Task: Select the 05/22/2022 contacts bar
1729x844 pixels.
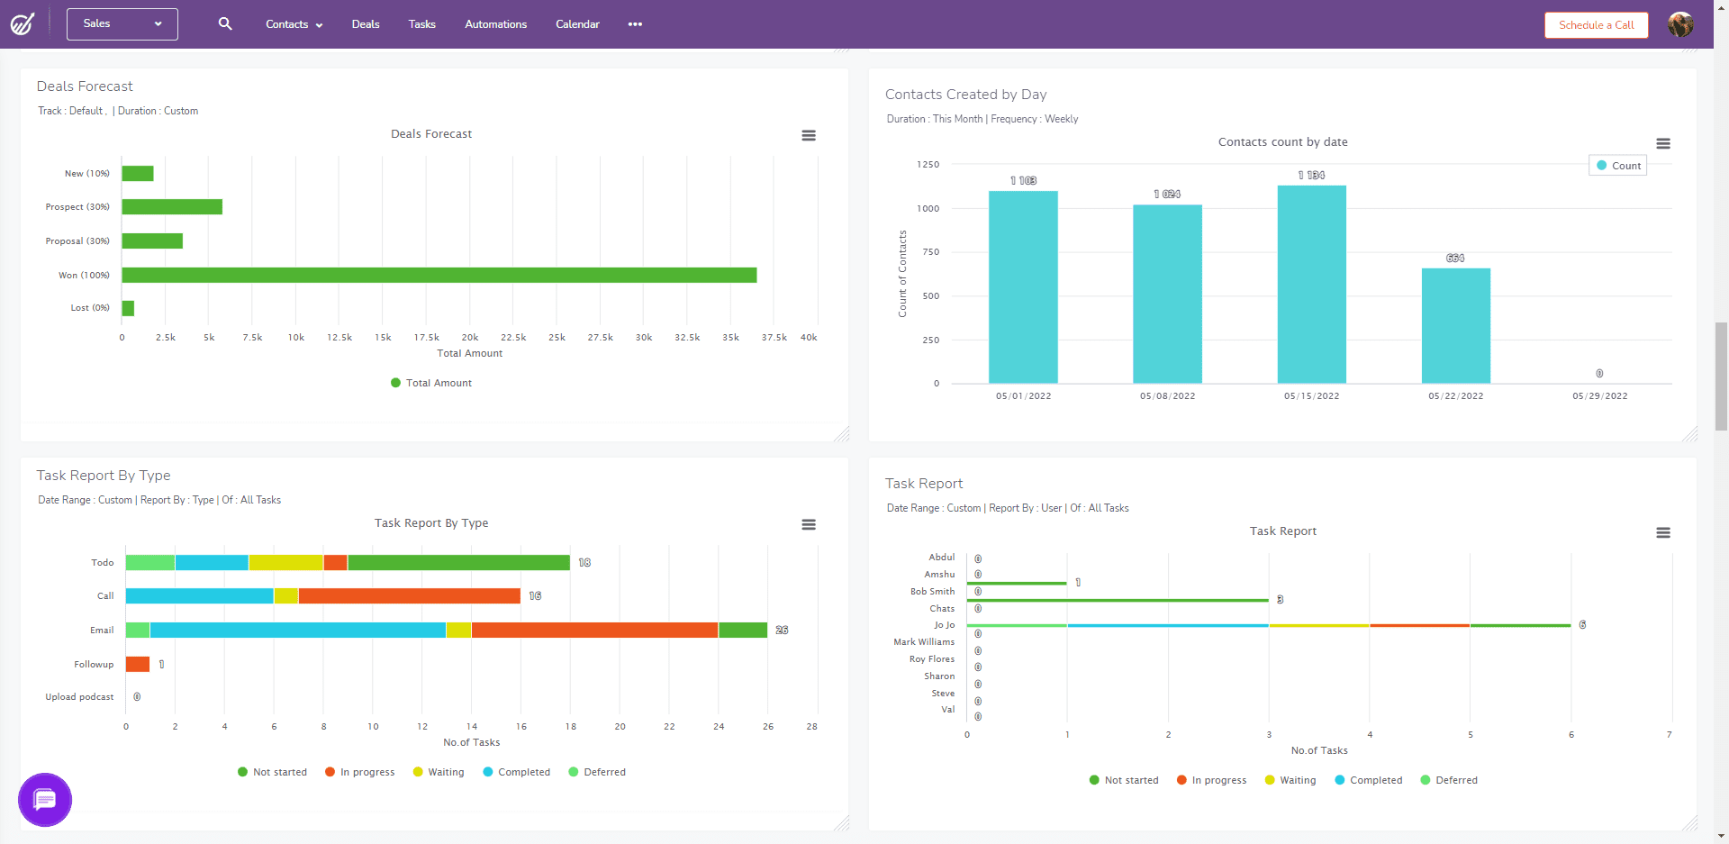Action: 1456,326
